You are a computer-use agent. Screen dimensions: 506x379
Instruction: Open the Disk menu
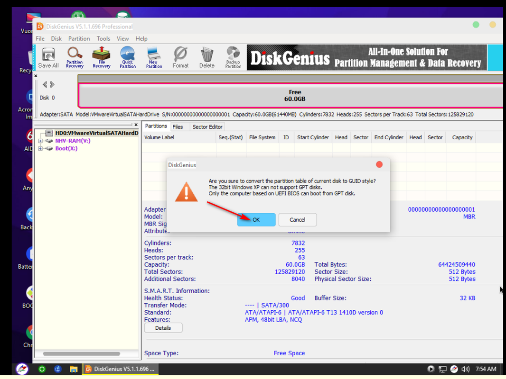pos(56,39)
